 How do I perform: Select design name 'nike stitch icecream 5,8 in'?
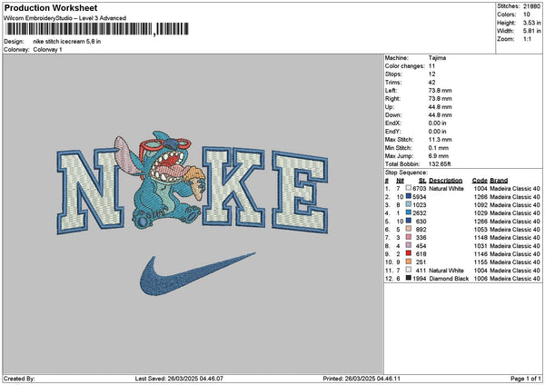click(67, 42)
